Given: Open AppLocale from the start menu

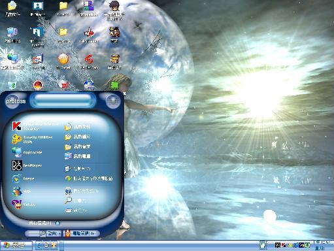Looking at the screenshot, I should point(27,152).
